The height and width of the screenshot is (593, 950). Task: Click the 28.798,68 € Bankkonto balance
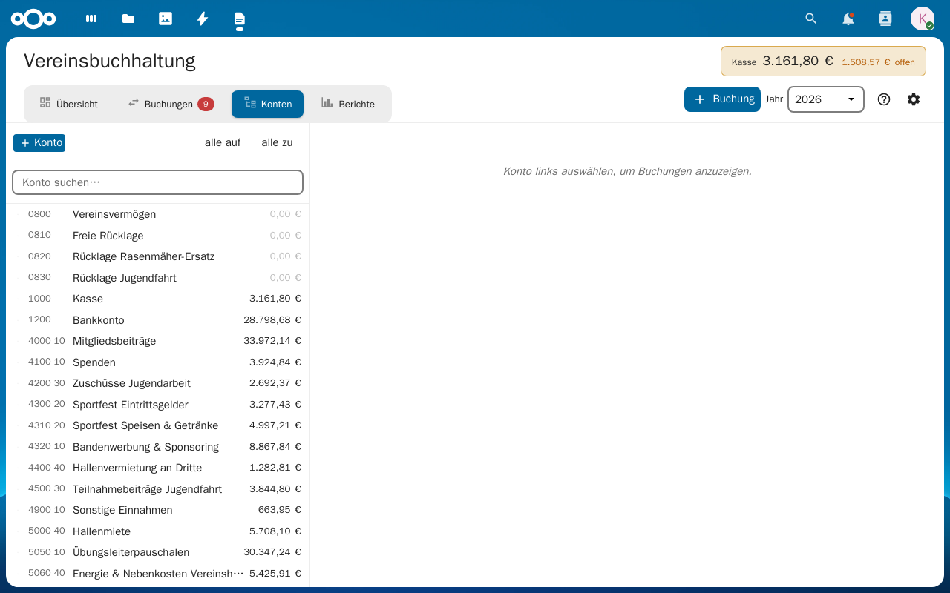272,320
